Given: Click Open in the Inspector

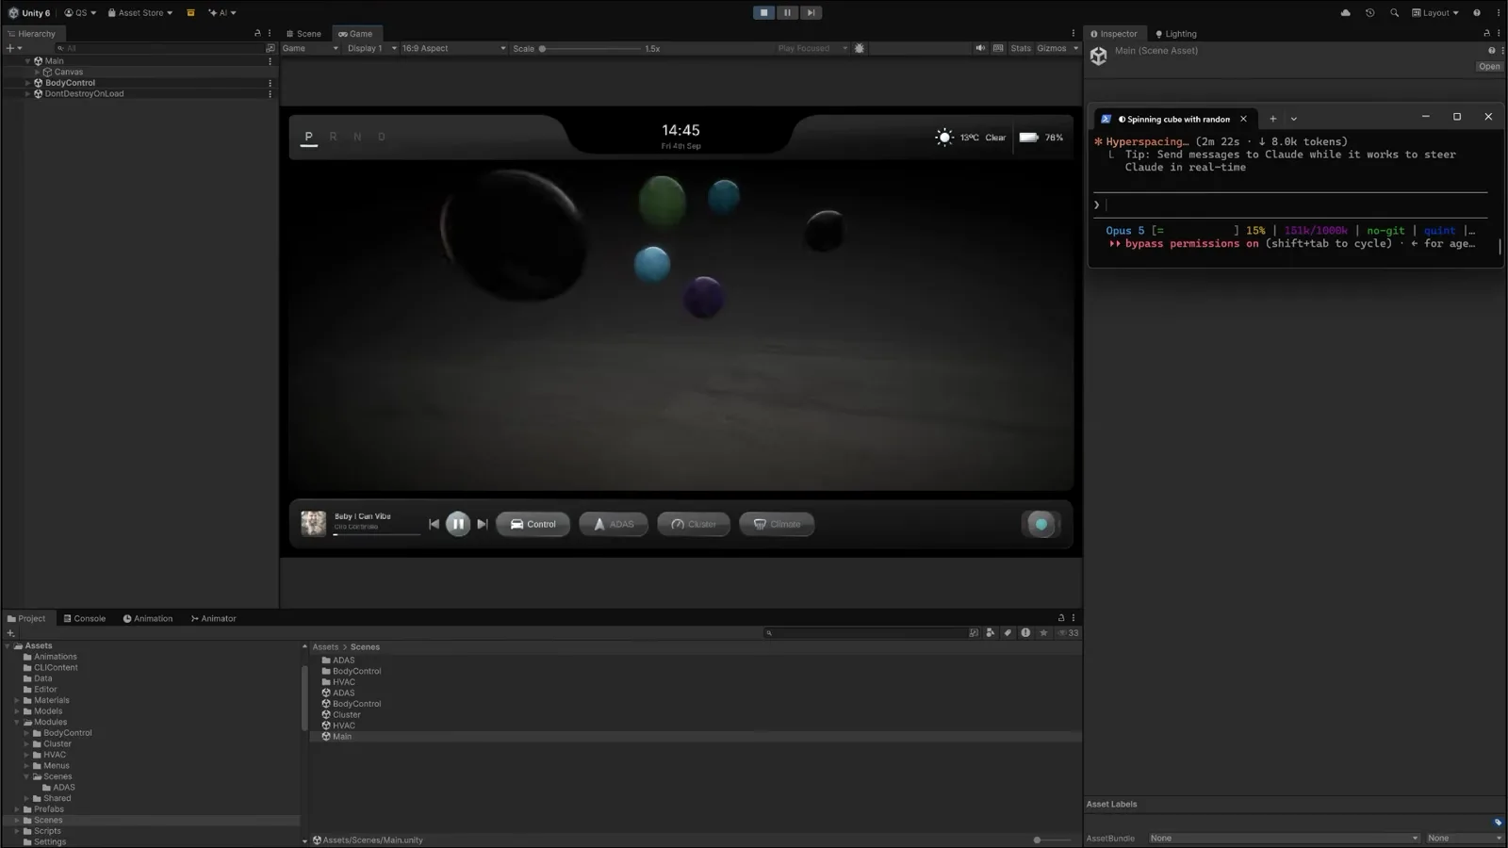Looking at the screenshot, I should (x=1489, y=67).
